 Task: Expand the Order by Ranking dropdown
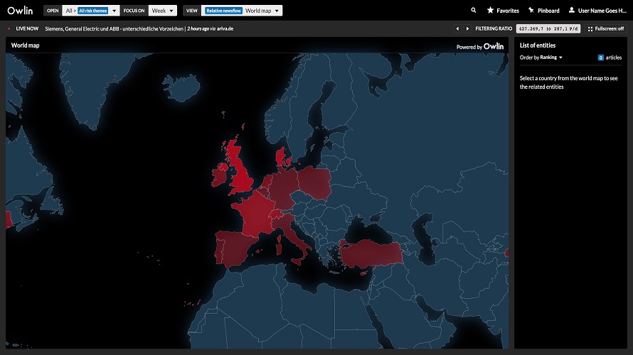click(541, 58)
